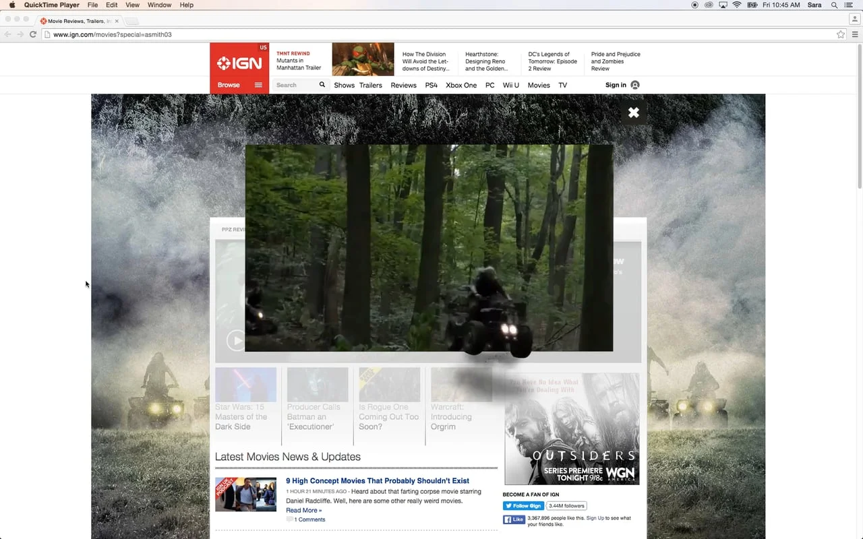Close the Movie Reviews browser tab
This screenshot has height=539, width=863.
(x=117, y=21)
